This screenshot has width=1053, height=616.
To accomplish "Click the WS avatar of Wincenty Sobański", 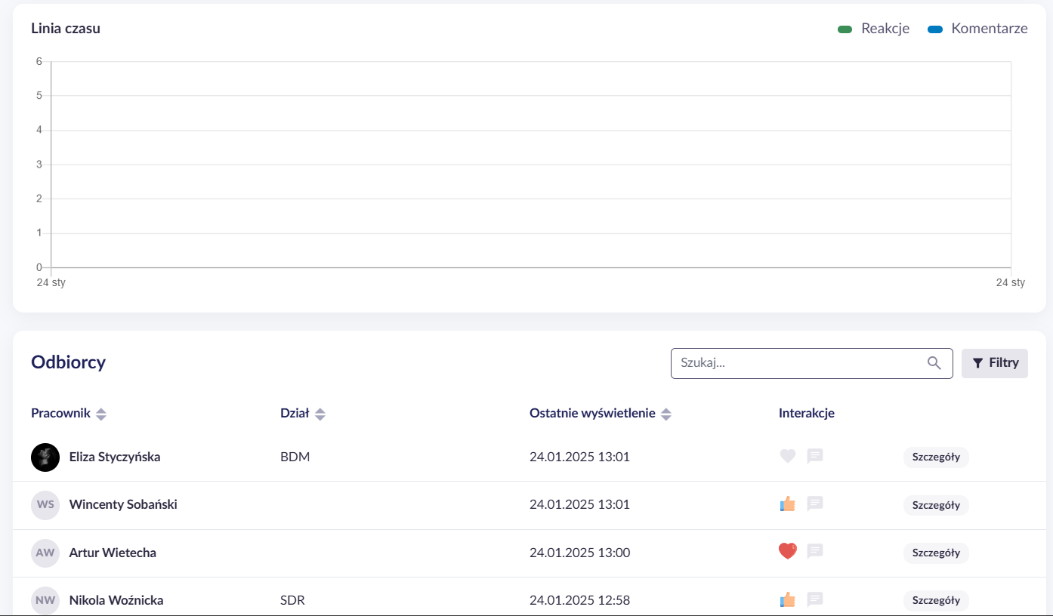I will coord(45,505).
